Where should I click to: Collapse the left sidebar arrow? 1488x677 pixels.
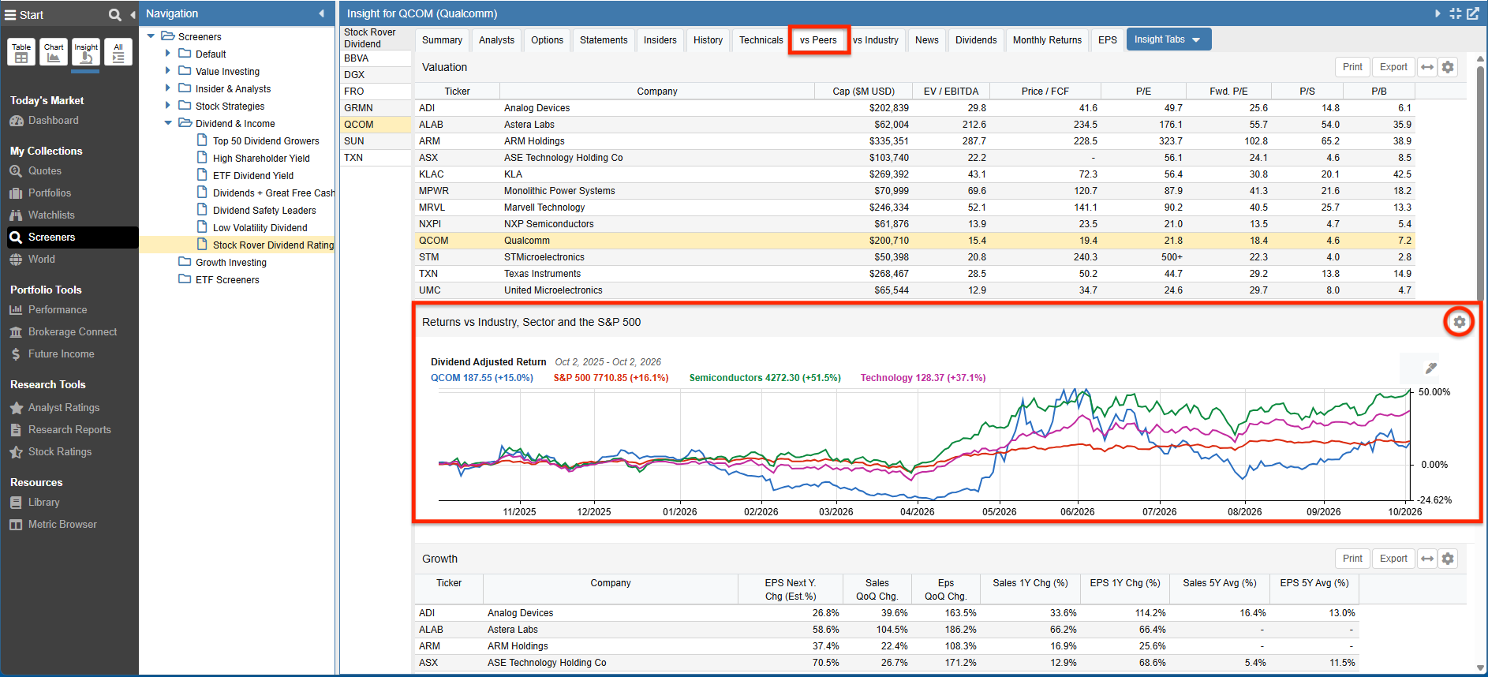[133, 15]
